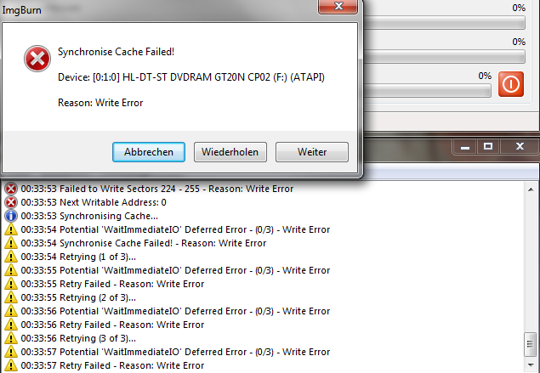Click the Abbrechen button
The height and width of the screenshot is (373, 540).
tap(149, 152)
